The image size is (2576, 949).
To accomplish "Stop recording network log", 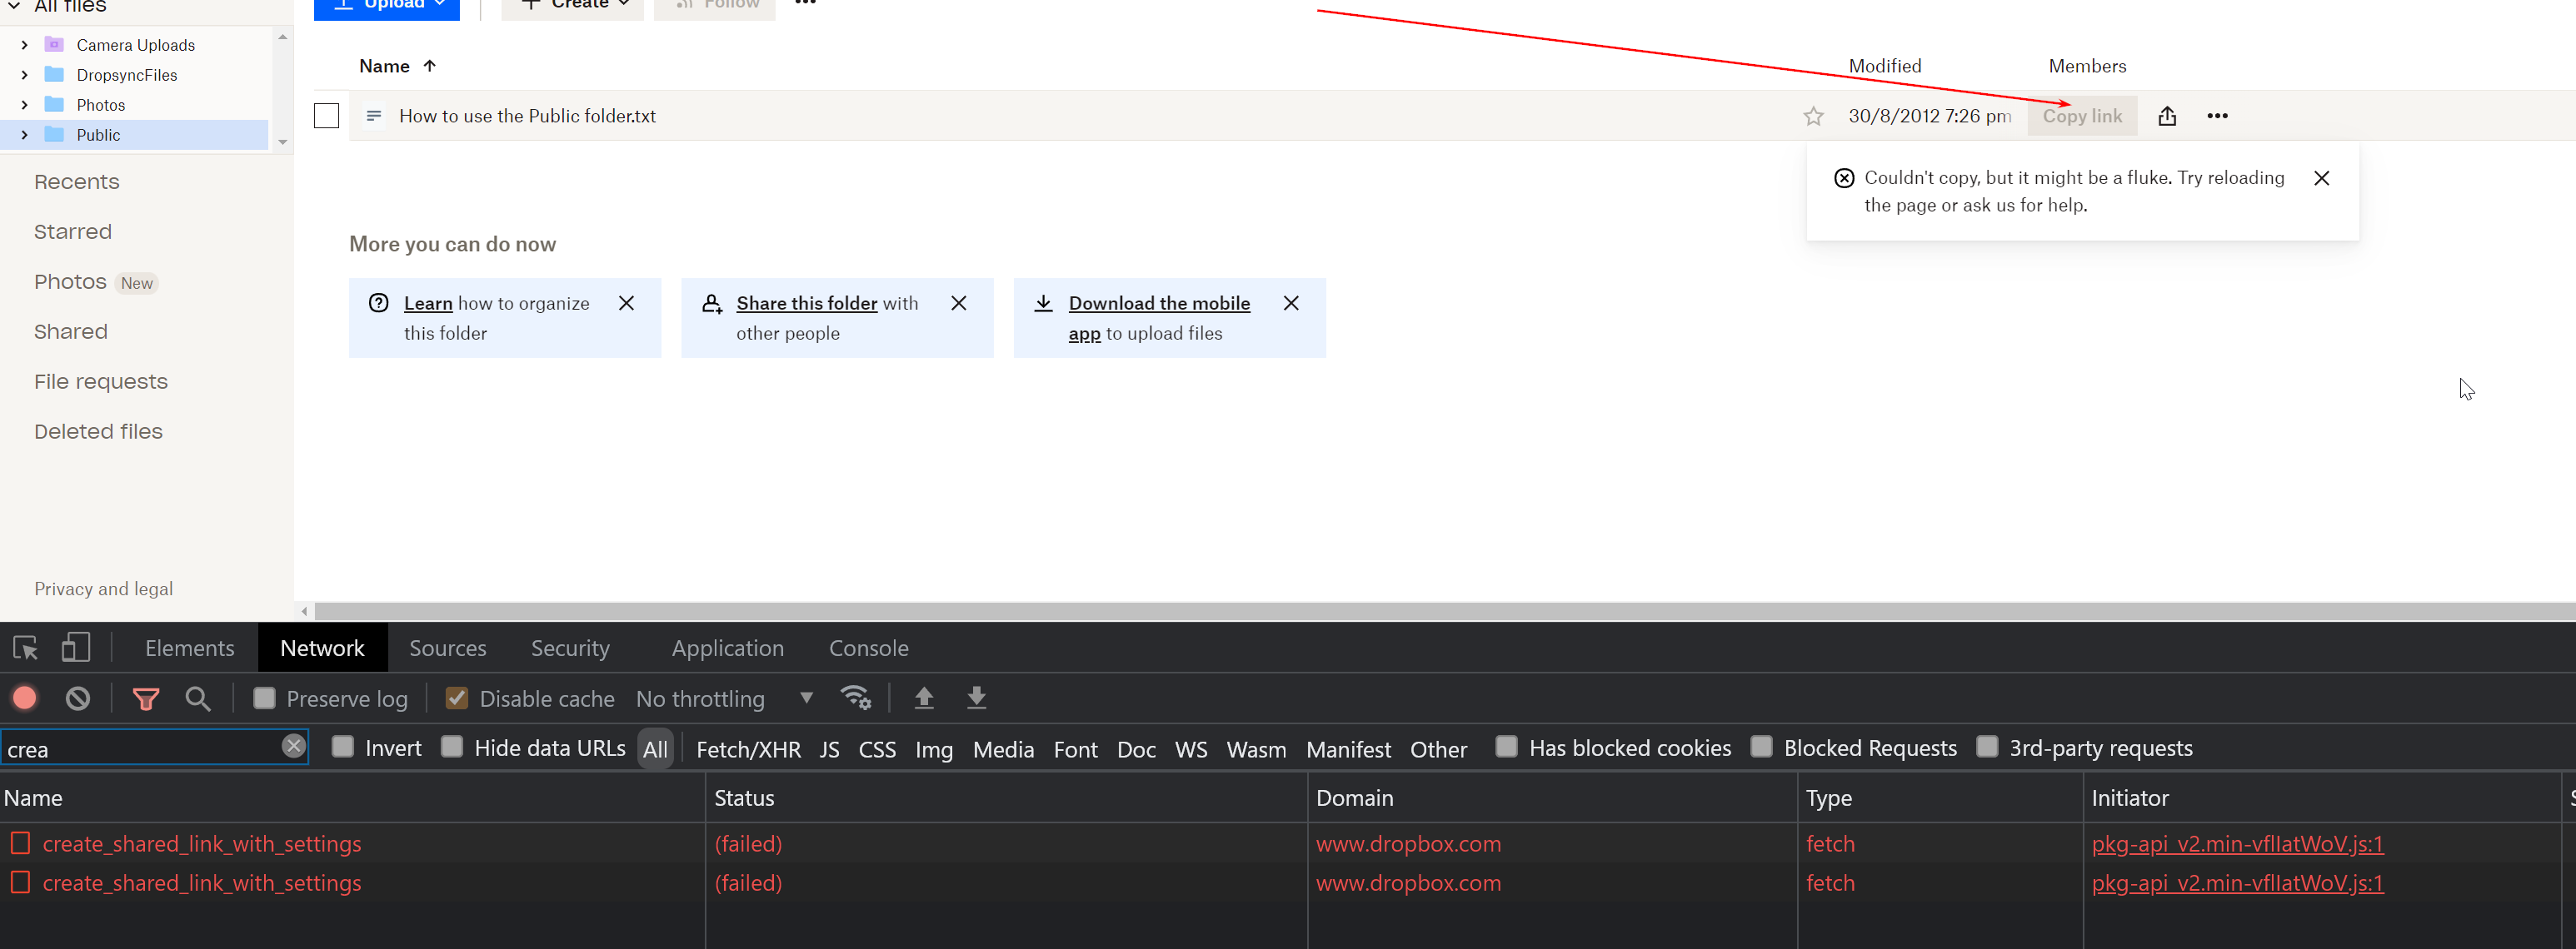I will [24, 698].
